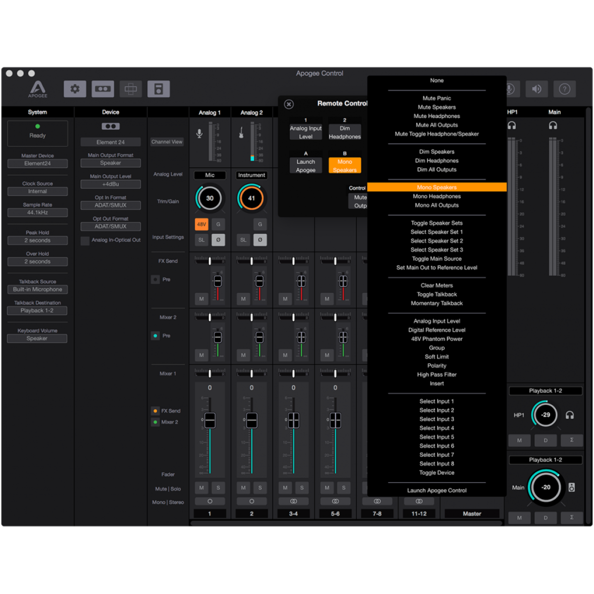Open the Clock Source dropdown set to Internal

coord(38,192)
